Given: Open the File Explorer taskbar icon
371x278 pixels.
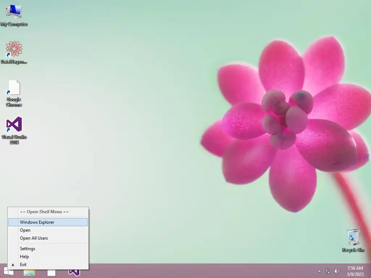Looking at the screenshot, I should [x=29, y=273].
